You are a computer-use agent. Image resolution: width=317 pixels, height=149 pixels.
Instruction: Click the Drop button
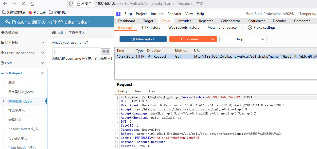[239, 39]
